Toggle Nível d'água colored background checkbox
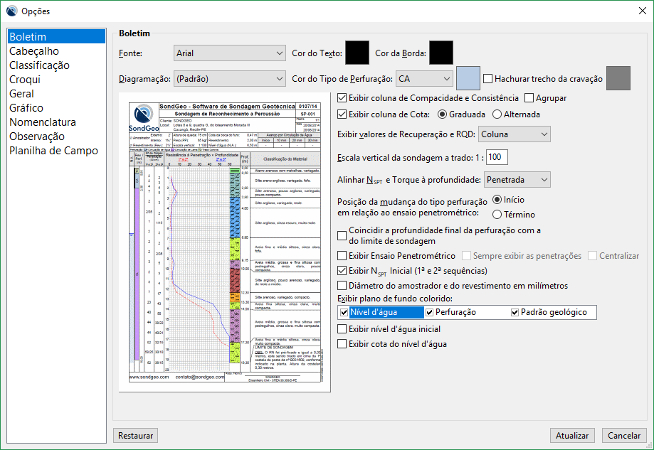This screenshot has width=654, height=450. click(x=344, y=312)
